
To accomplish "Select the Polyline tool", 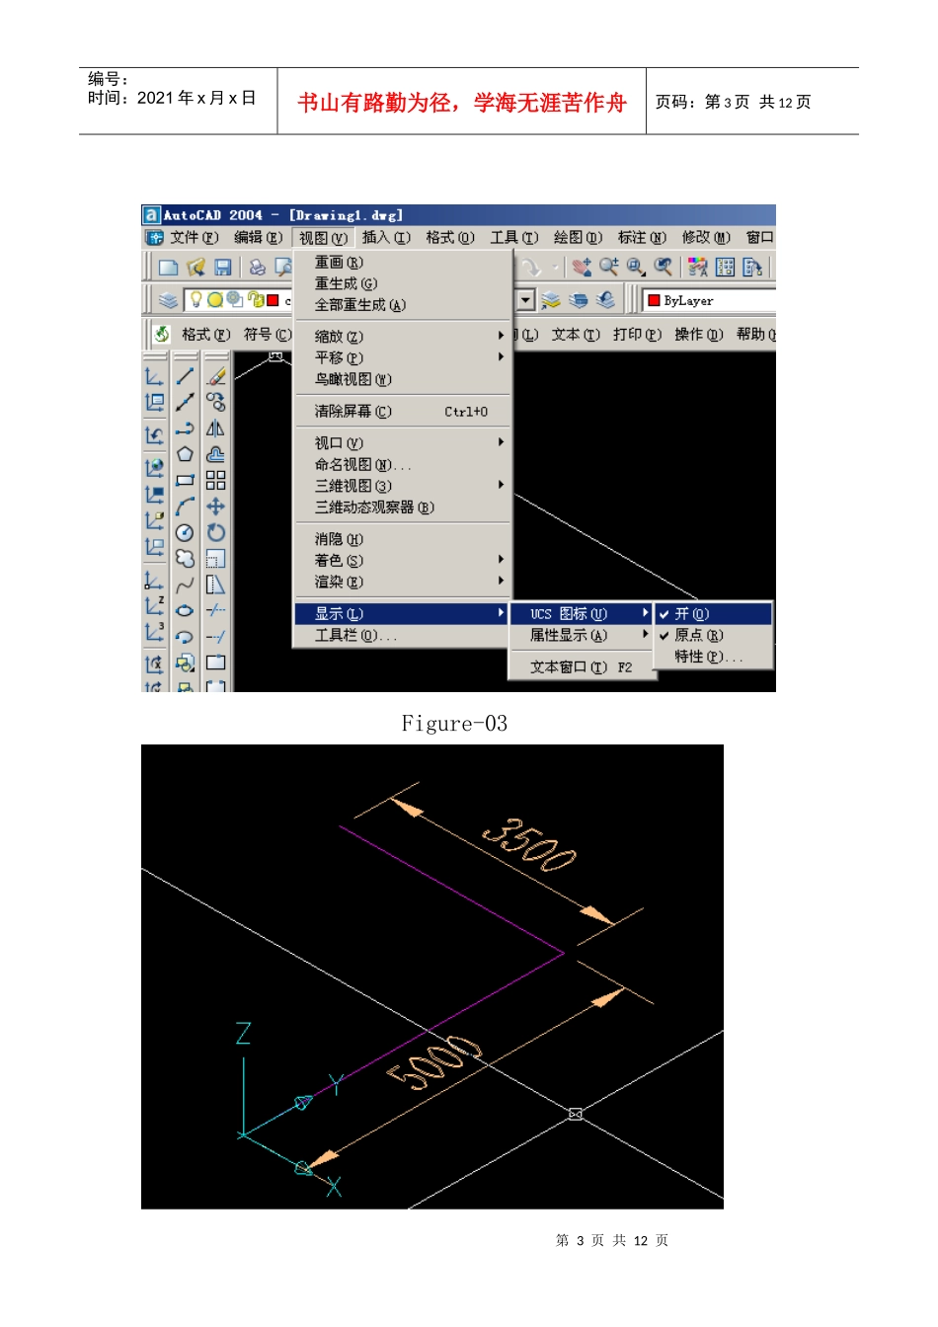I will (185, 429).
